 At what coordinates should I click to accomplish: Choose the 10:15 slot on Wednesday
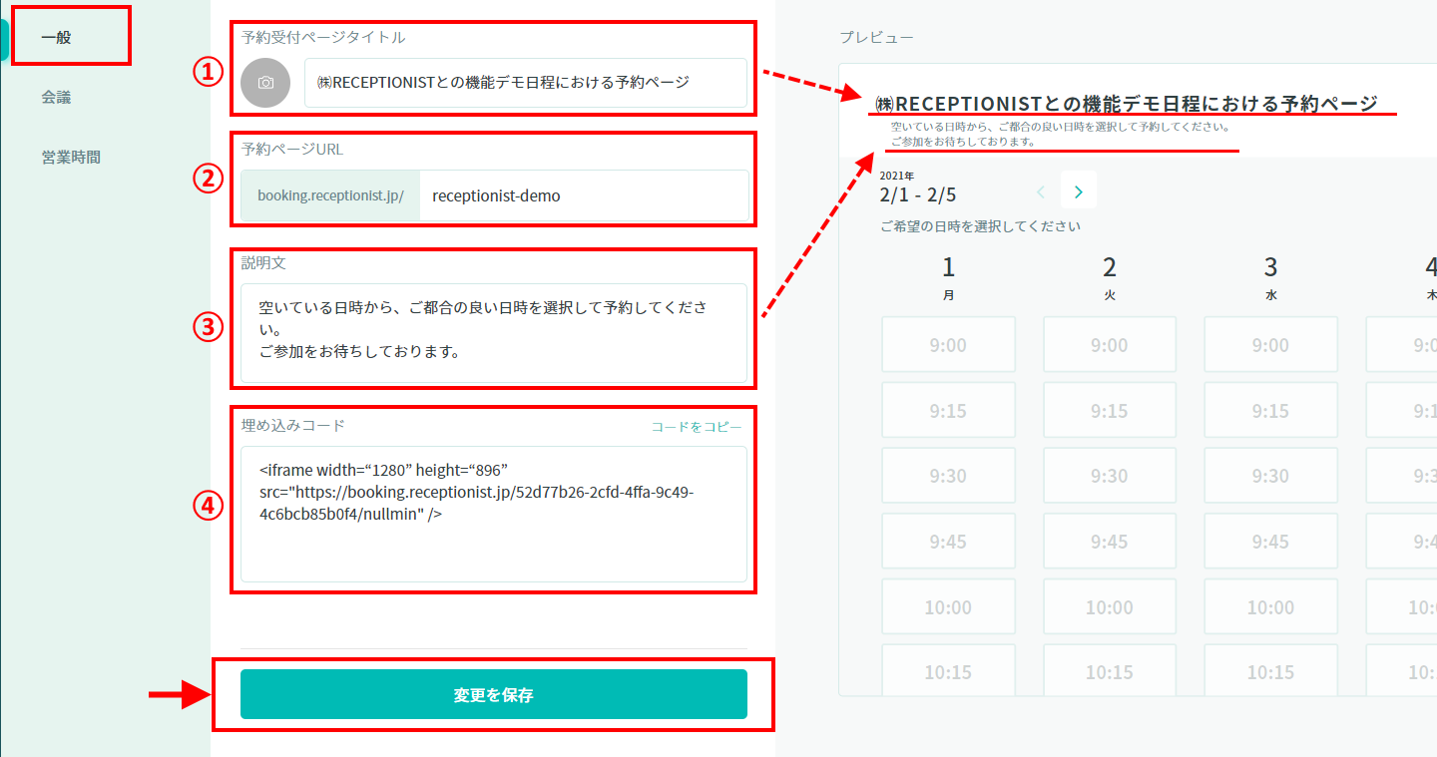[x=1270, y=673]
